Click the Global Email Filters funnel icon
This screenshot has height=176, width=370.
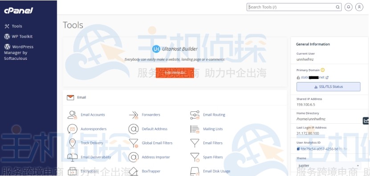pos(134,143)
